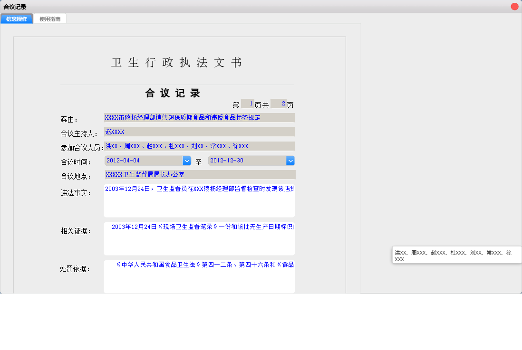Switch to the 使用指南 tab
This screenshot has width=522, height=350.
[x=50, y=18]
